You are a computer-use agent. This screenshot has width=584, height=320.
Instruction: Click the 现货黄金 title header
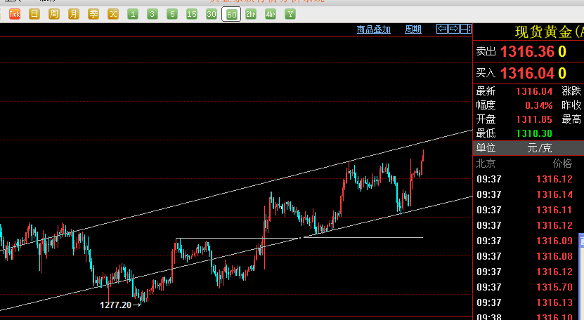click(550, 32)
